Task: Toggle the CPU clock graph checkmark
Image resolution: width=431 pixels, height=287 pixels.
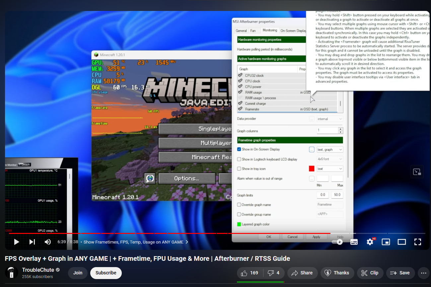Action: click(x=241, y=81)
